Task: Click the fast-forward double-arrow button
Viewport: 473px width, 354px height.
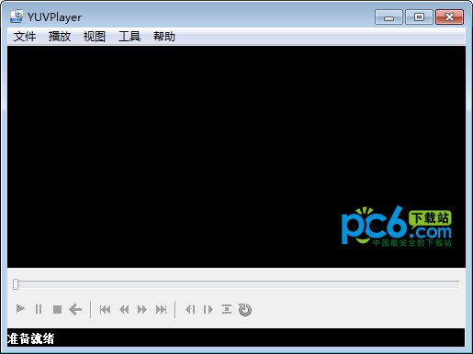Action: click(x=142, y=310)
